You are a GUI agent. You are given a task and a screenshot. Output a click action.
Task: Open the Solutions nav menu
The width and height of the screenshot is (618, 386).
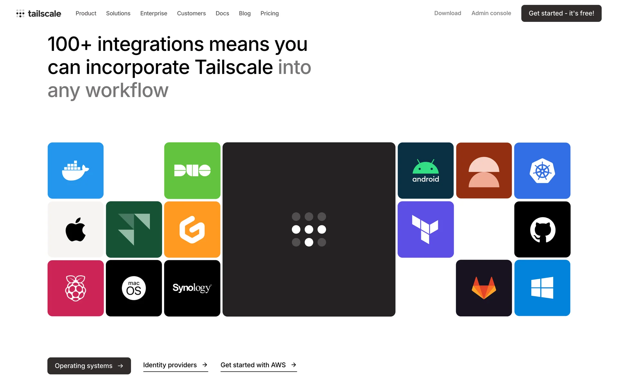point(118,14)
